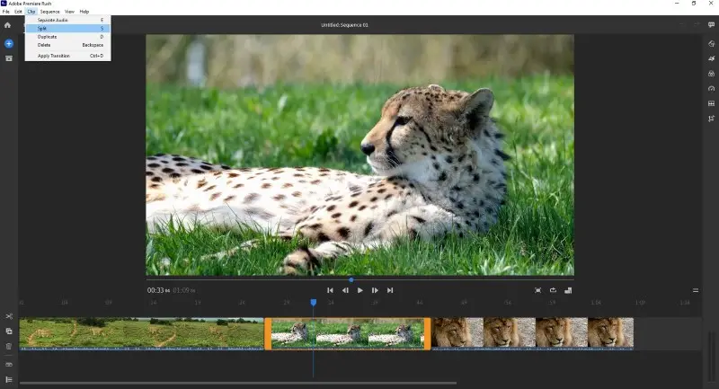This screenshot has width=719, height=389.
Task: Open the Color panel icon
Action: (x=711, y=74)
